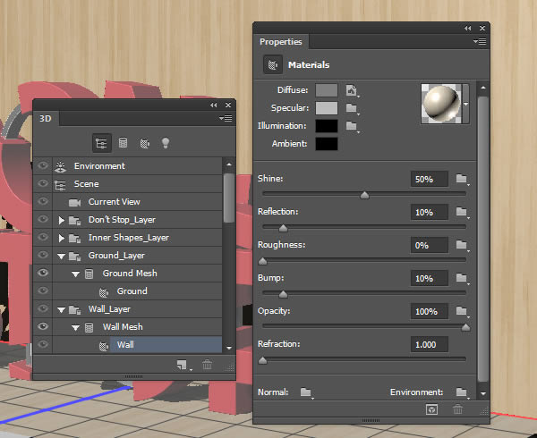Viewport: 537px width, 438px height.
Task: Expand the Inner Shapes_Layer group
Action: point(61,238)
